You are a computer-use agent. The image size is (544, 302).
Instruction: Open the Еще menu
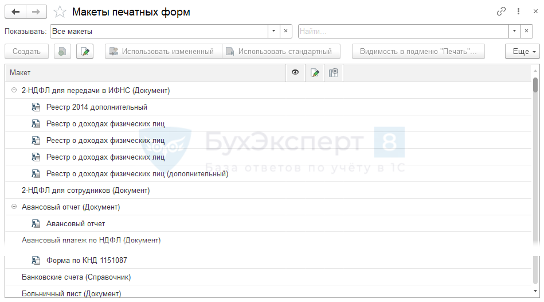(x=522, y=52)
